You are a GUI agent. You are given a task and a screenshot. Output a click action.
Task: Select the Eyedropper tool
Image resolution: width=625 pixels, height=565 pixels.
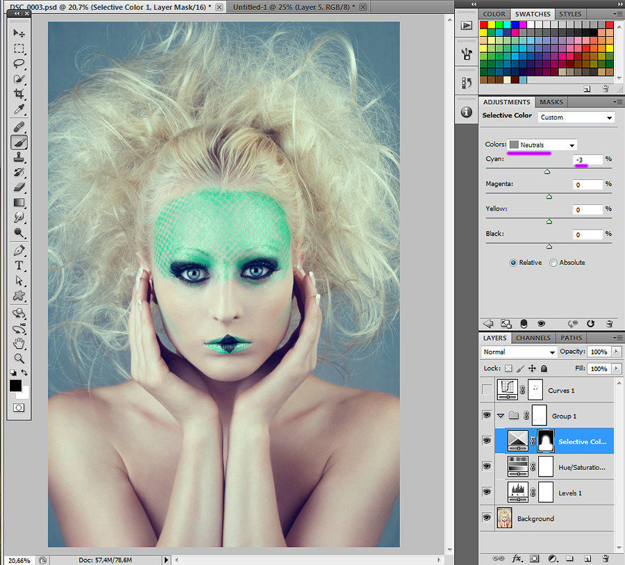click(19, 109)
